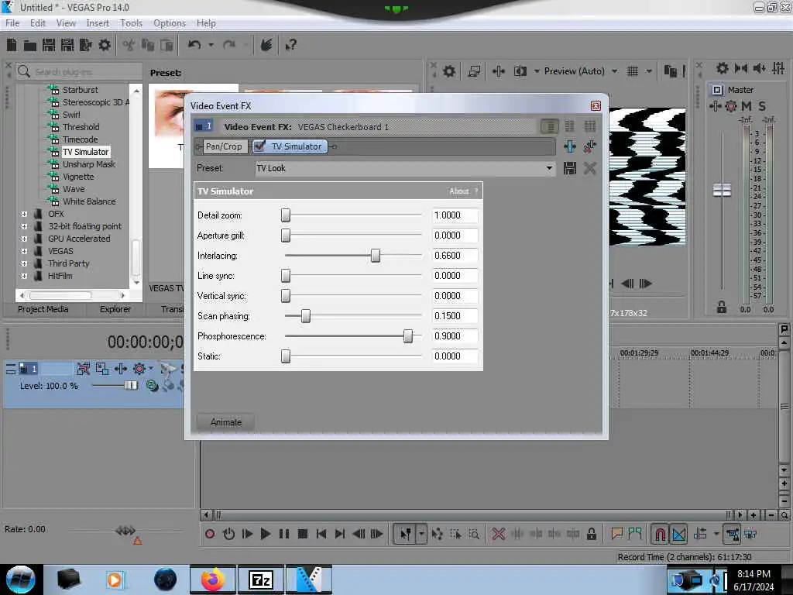Expand the OFX plug-in folder
The image size is (793, 595).
tap(24, 214)
